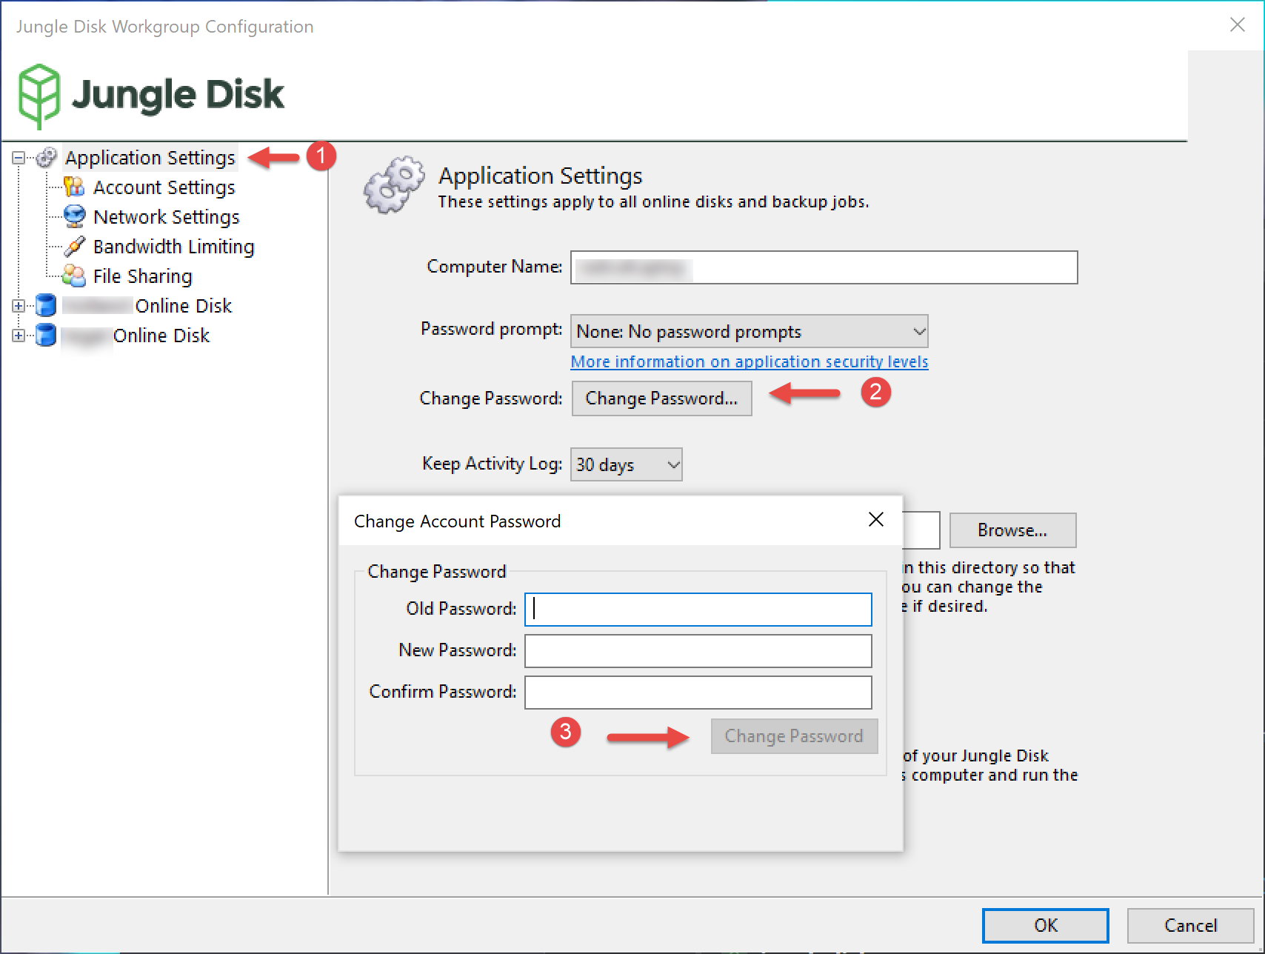
Task: Click the directory path field beside Browse
Action: [921, 530]
